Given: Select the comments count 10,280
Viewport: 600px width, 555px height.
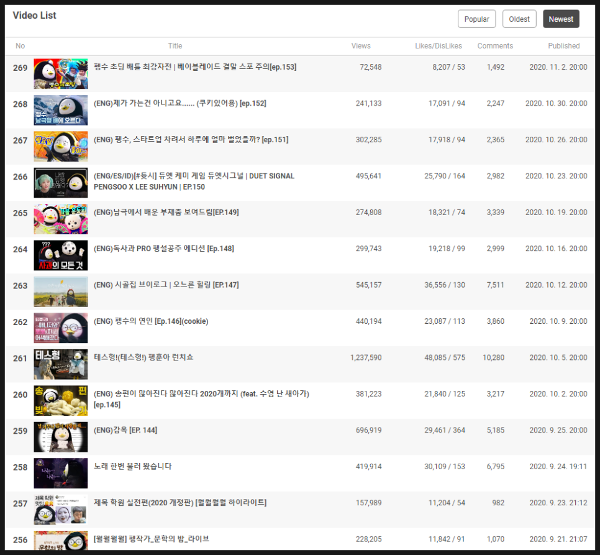Looking at the screenshot, I should [493, 357].
